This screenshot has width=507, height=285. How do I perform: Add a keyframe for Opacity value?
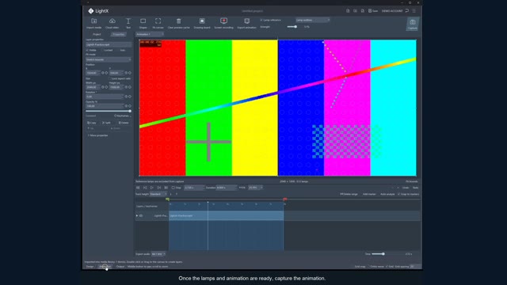click(130, 106)
